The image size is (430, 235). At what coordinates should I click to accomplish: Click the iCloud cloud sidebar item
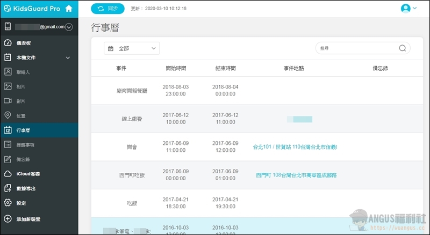point(28,174)
